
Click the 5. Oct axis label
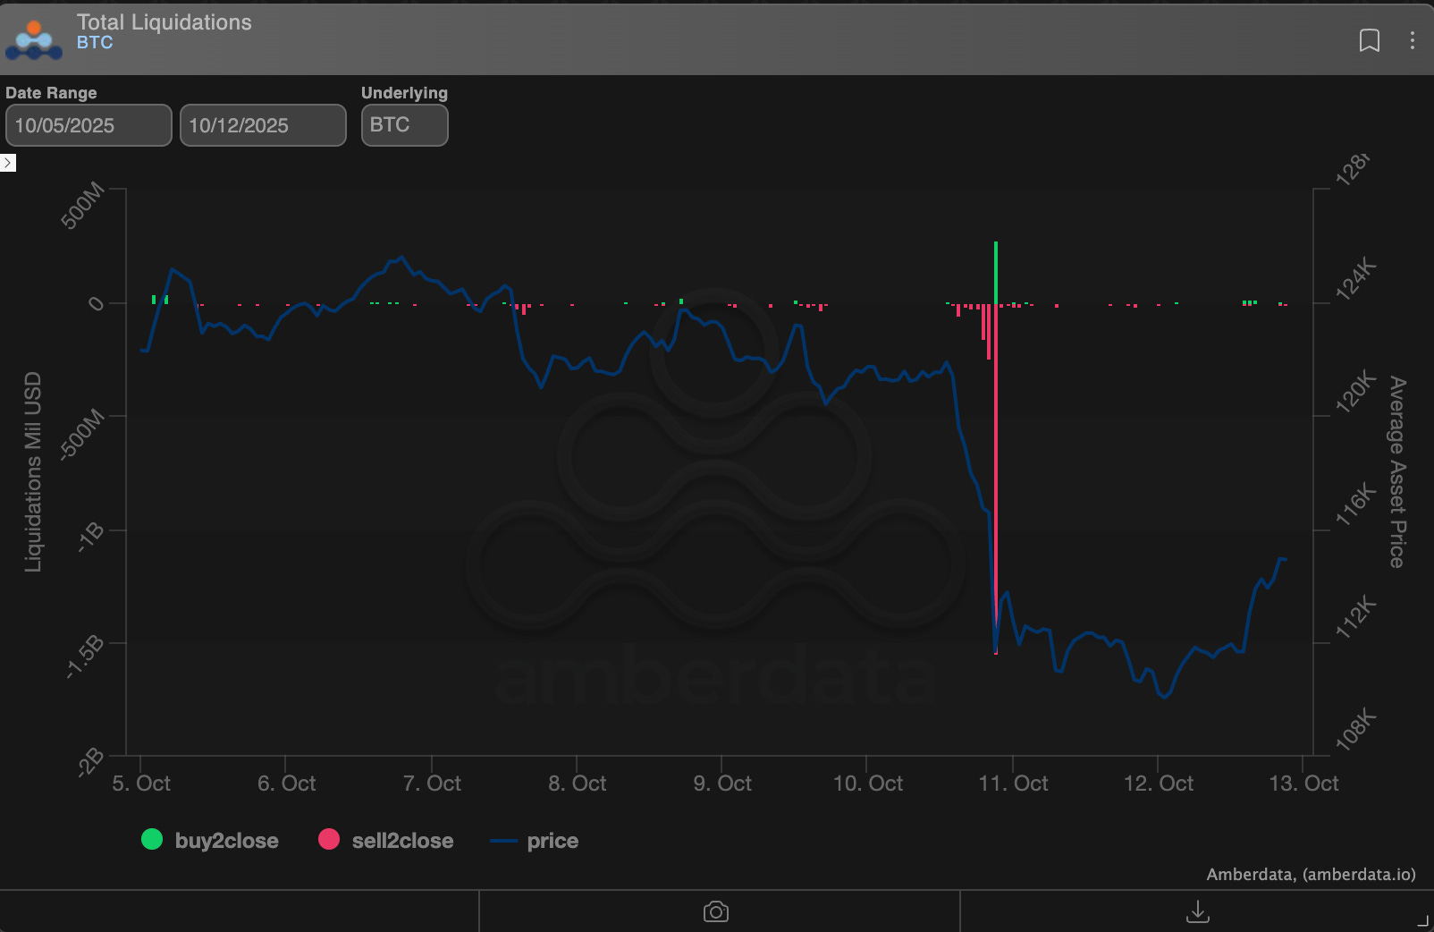coord(141,784)
